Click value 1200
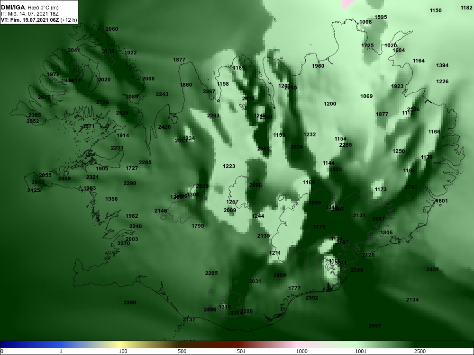Screen dimensions: 474x355 pos(330,104)
